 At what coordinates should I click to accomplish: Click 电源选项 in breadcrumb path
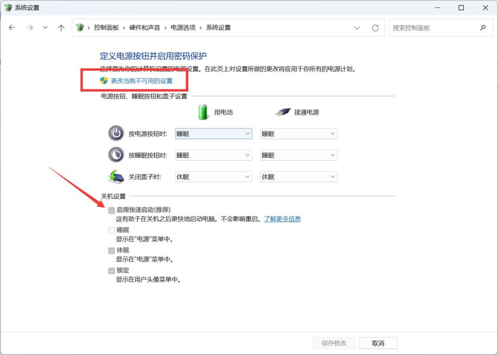[183, 28]
